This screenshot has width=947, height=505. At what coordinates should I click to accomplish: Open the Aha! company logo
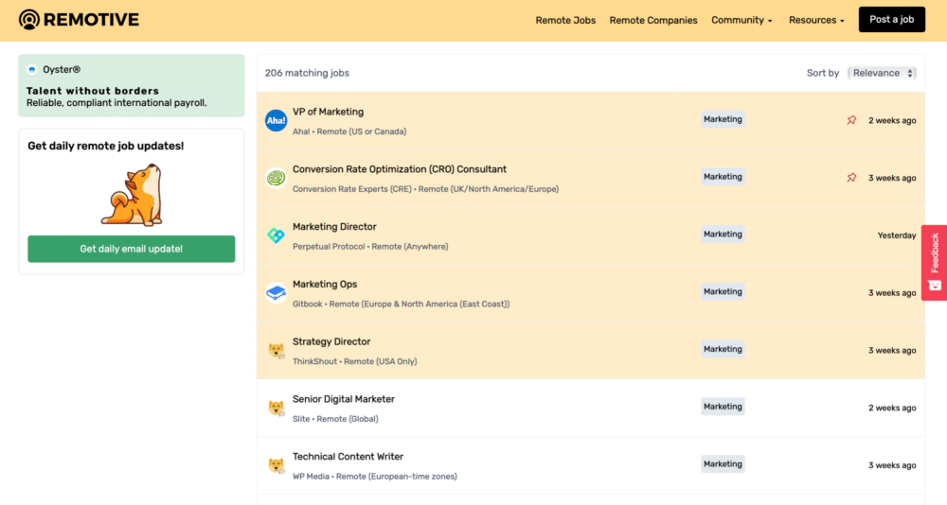pyautogui.click(x=276, y=121)
